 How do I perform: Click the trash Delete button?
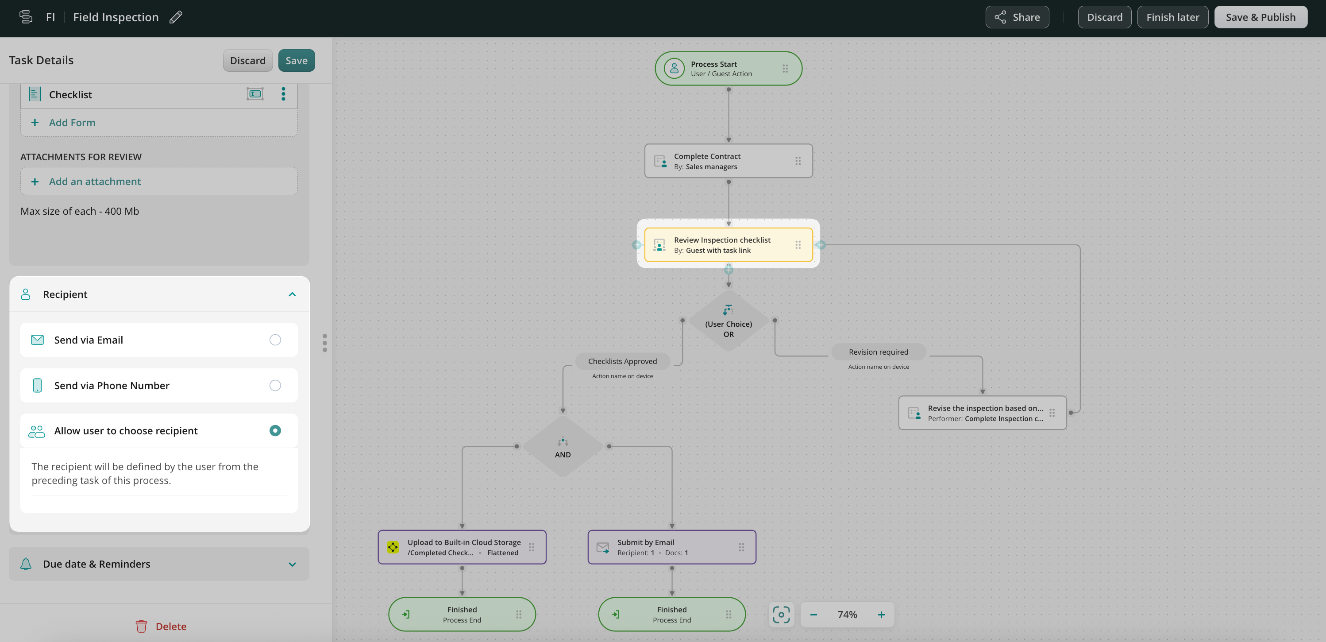[161, 626]
